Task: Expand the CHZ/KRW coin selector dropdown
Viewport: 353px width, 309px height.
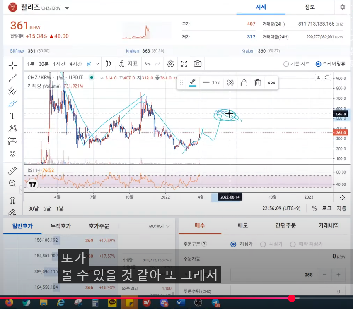Action: [x=67, y=8]
